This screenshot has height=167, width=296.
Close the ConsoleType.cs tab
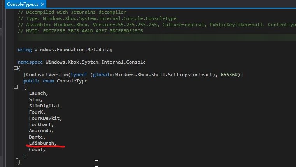(43, 4)
